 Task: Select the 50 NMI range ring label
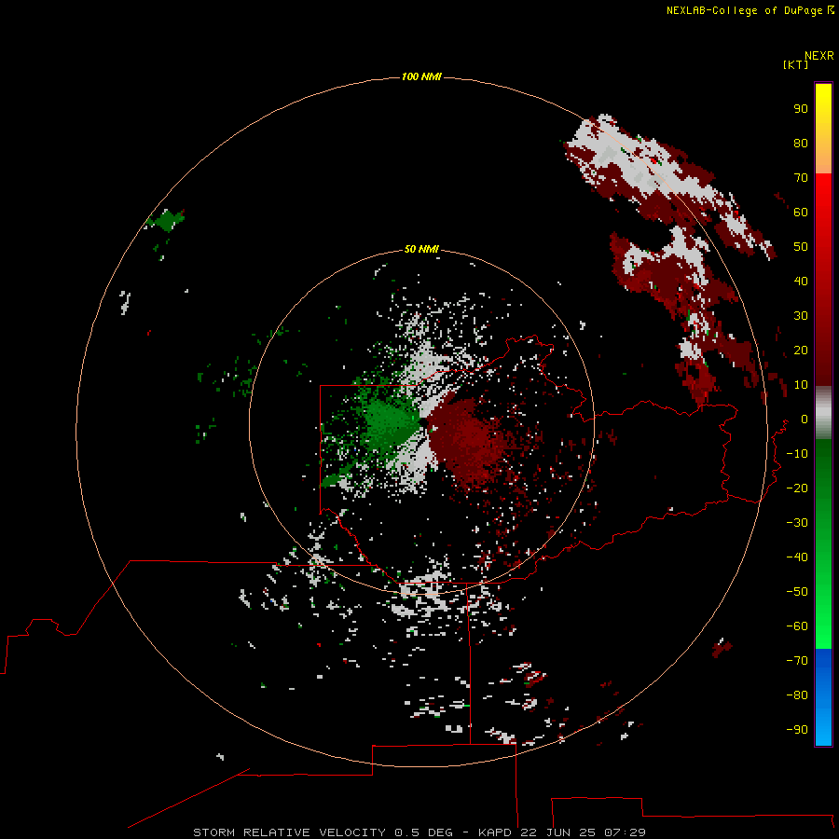pyautogui.click(x=421, y=249)
